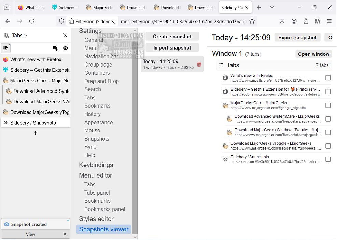Image resolution: width=337 pixels, height=240 pixels.
Task: Open the List all tabs chevron
Action: click(272, 7)
